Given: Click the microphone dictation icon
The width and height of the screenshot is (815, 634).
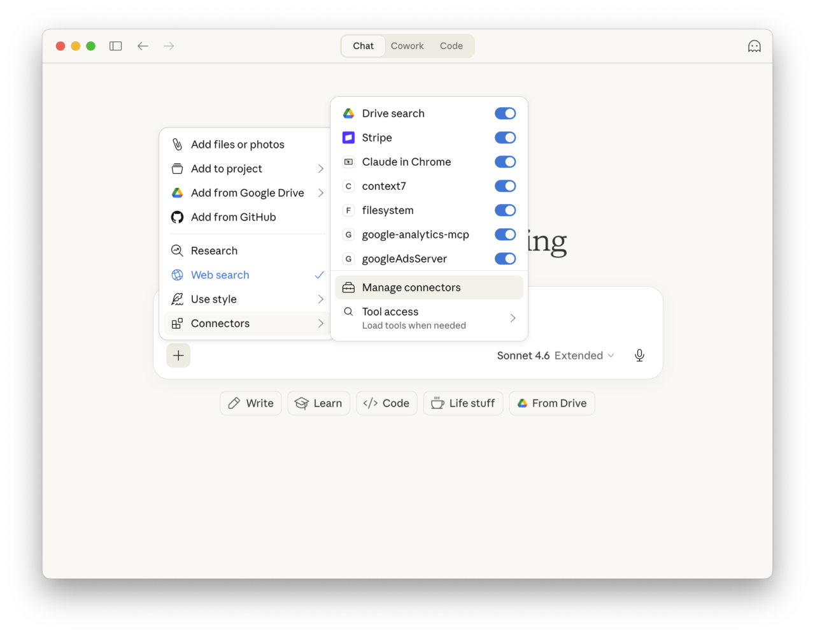Looking at the screenshot, I should click(639, 355).
